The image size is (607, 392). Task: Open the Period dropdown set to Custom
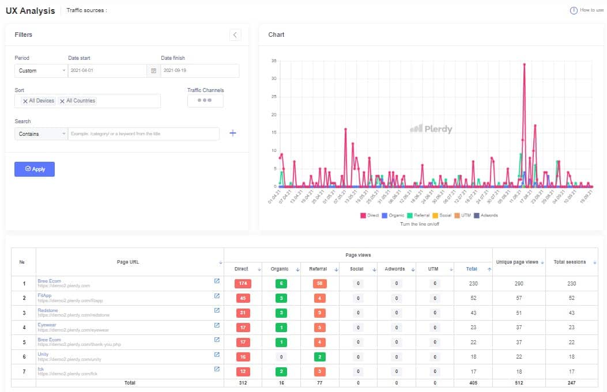coord(40,71)
